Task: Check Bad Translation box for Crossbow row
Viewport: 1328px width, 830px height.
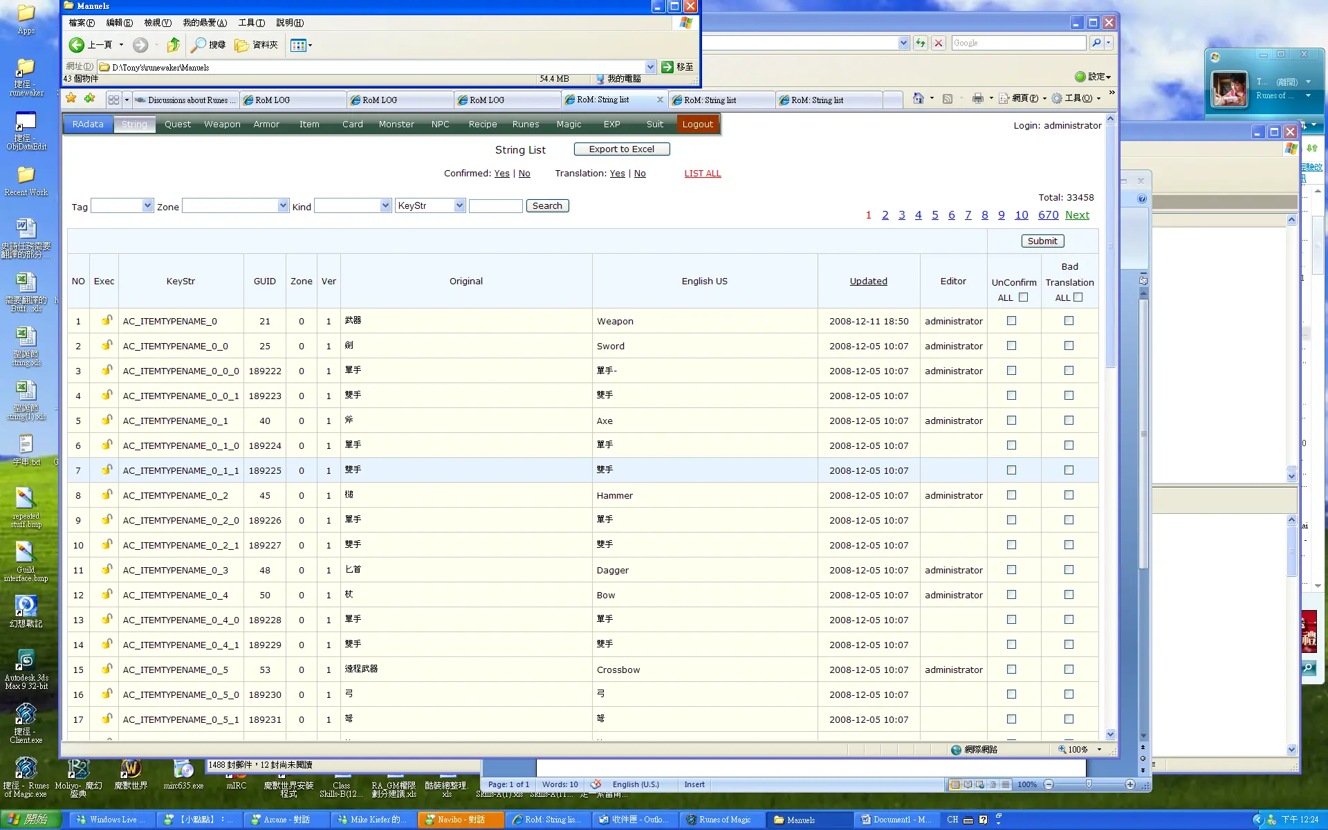Action: click(1069, 670)
